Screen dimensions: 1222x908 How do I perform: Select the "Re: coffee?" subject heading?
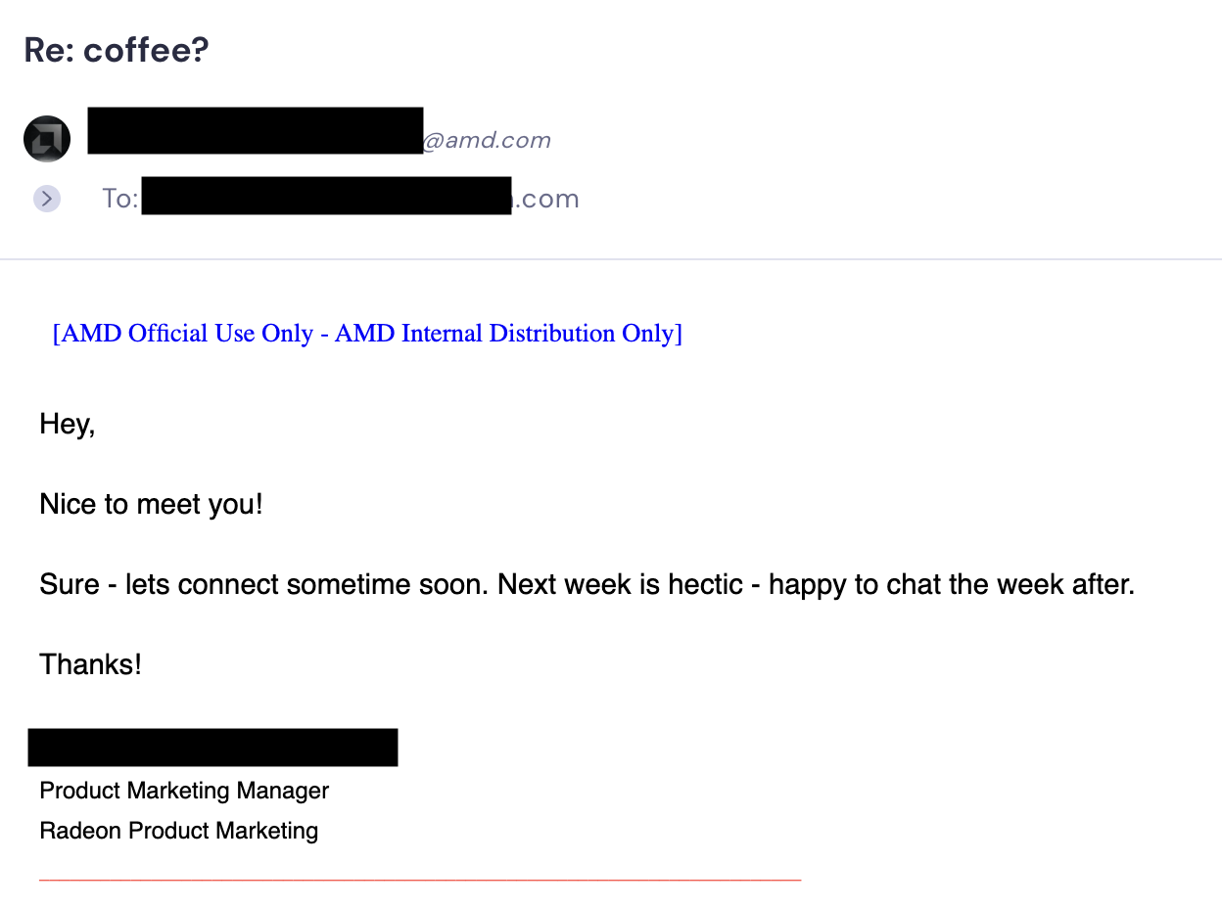(x=117, y=50)
